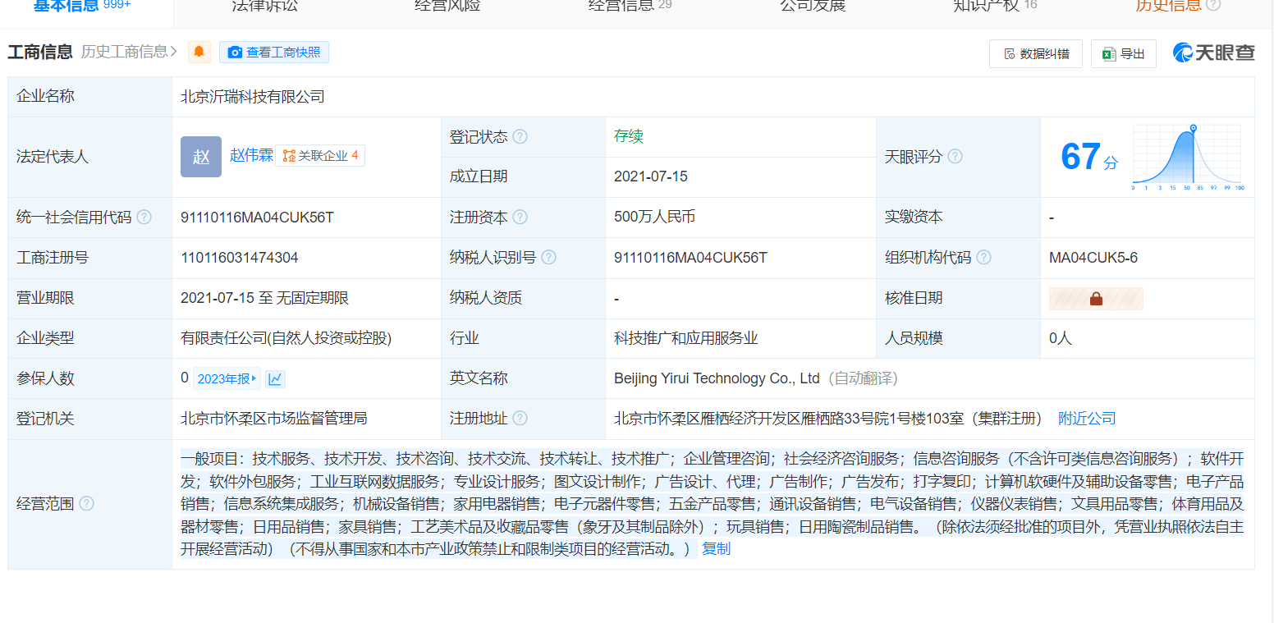The width and height of the screenshot is (1274, 623).
Task: Switch to 法律诉讼 tab
Action: (264, 6)
